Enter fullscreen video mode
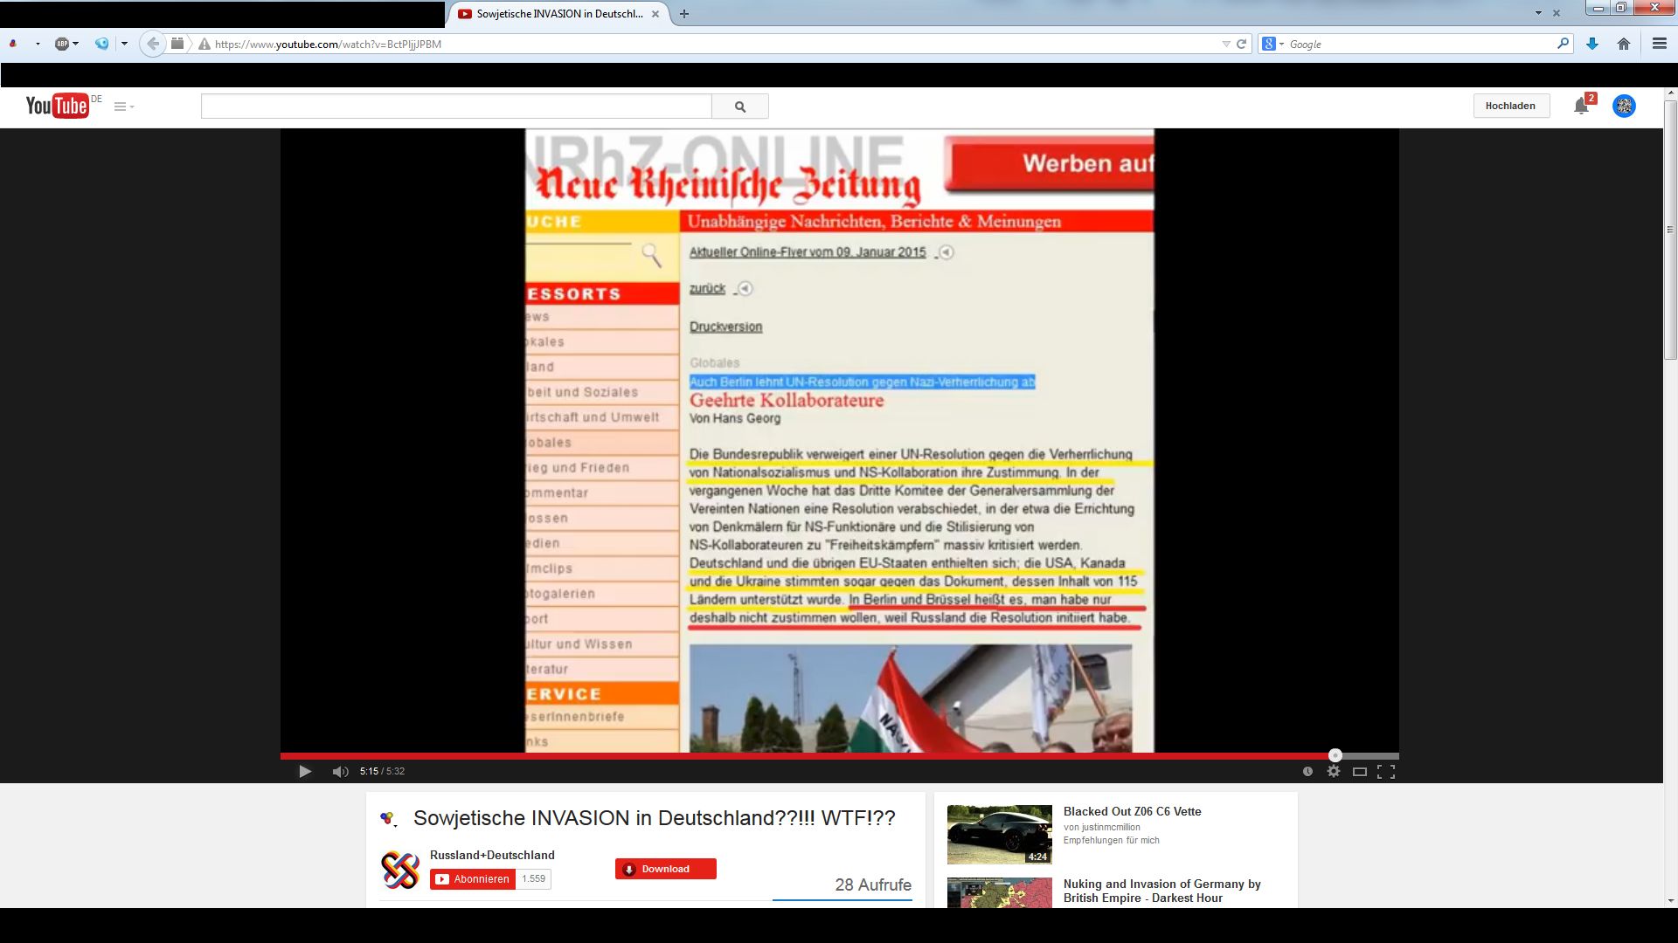Screen dimensions: 1678x943 point(1386,771)
